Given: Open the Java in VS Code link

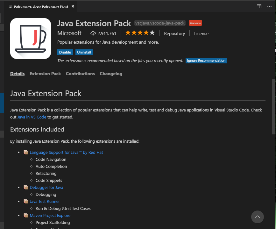Looking at the screenshot, I should pyautogui.click(x=32, y=117).
